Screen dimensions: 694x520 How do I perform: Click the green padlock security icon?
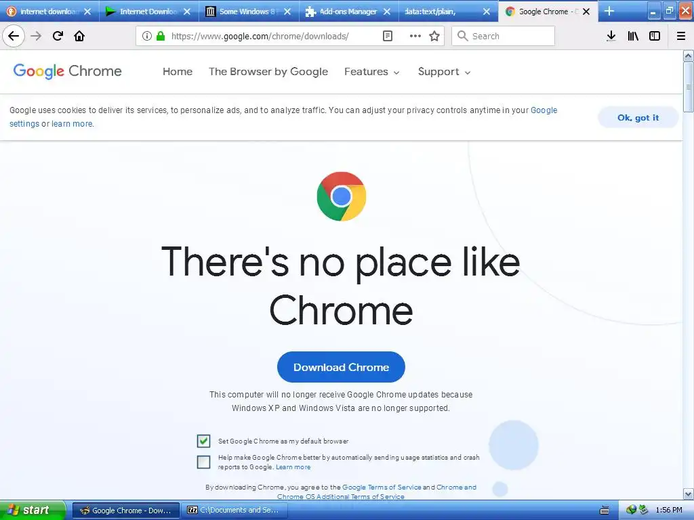161,36
